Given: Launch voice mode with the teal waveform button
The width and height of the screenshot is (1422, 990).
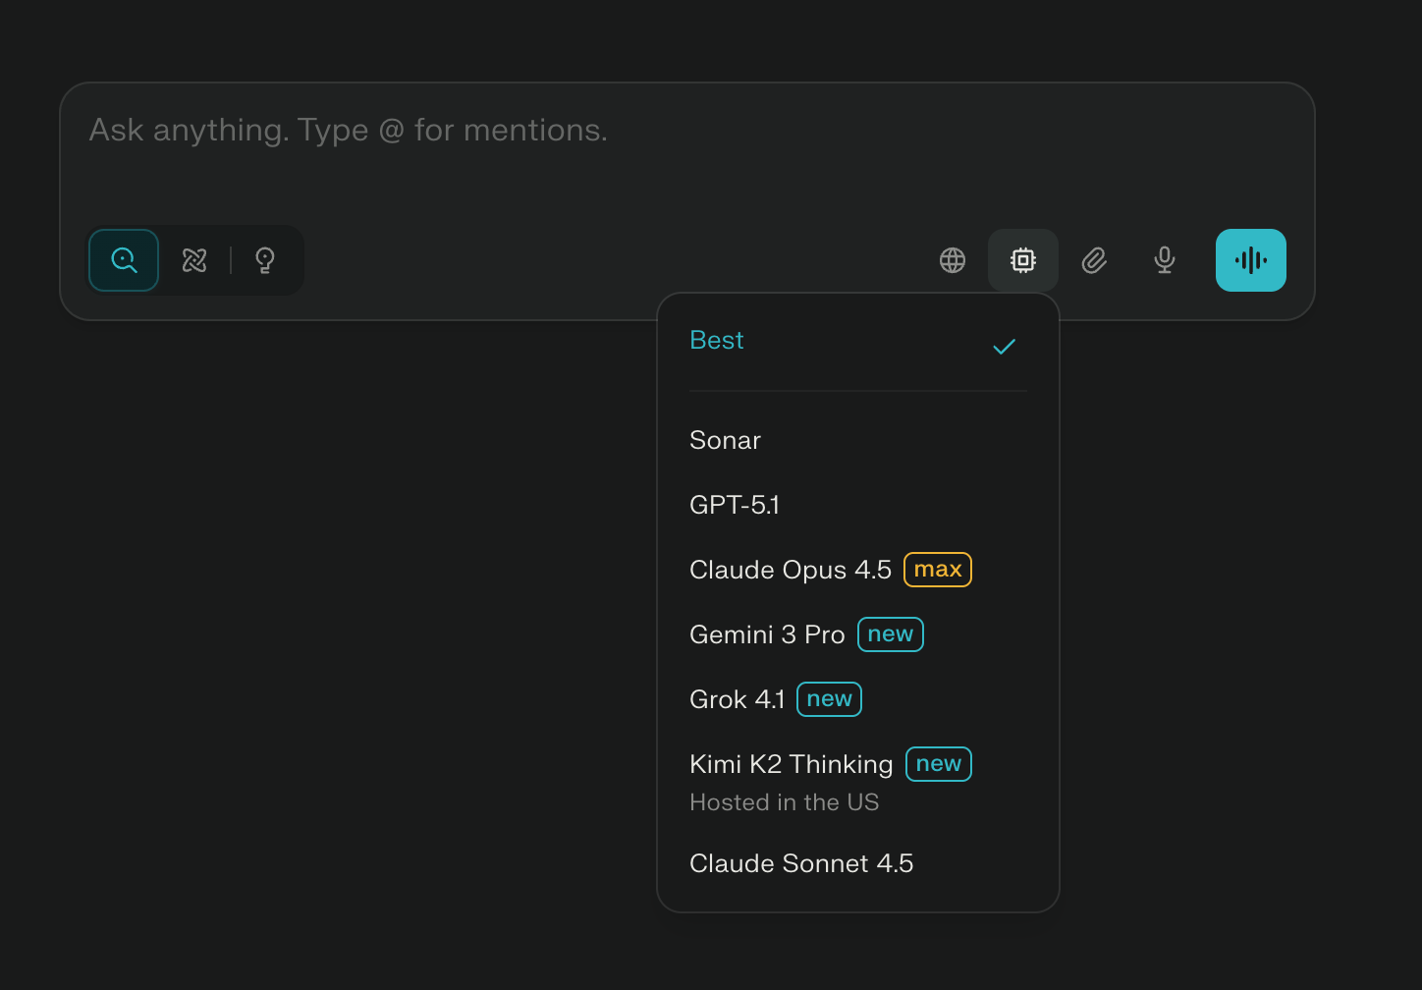Looking at the screenshot, I should (1251, 260).
